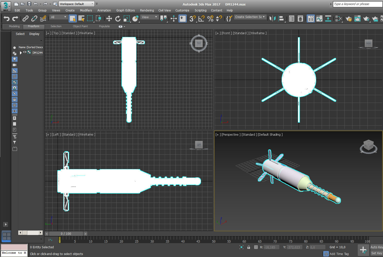Toggle 3D Snaps
The image size is (383, 257).
click(193, 18)
